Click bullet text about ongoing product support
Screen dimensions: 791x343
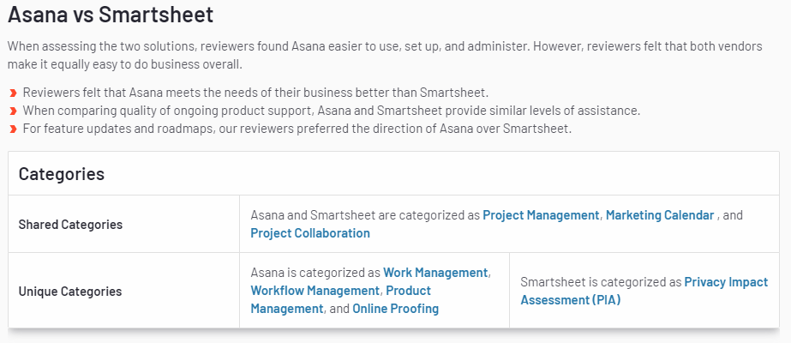332,111
